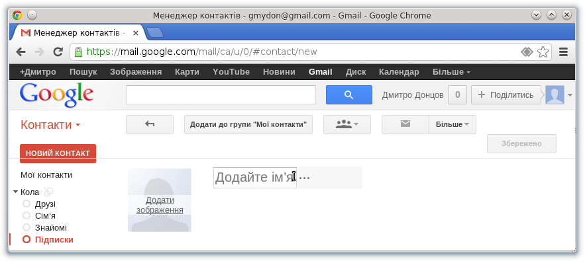Open the Контакти dropdown menu

[50, 125]
